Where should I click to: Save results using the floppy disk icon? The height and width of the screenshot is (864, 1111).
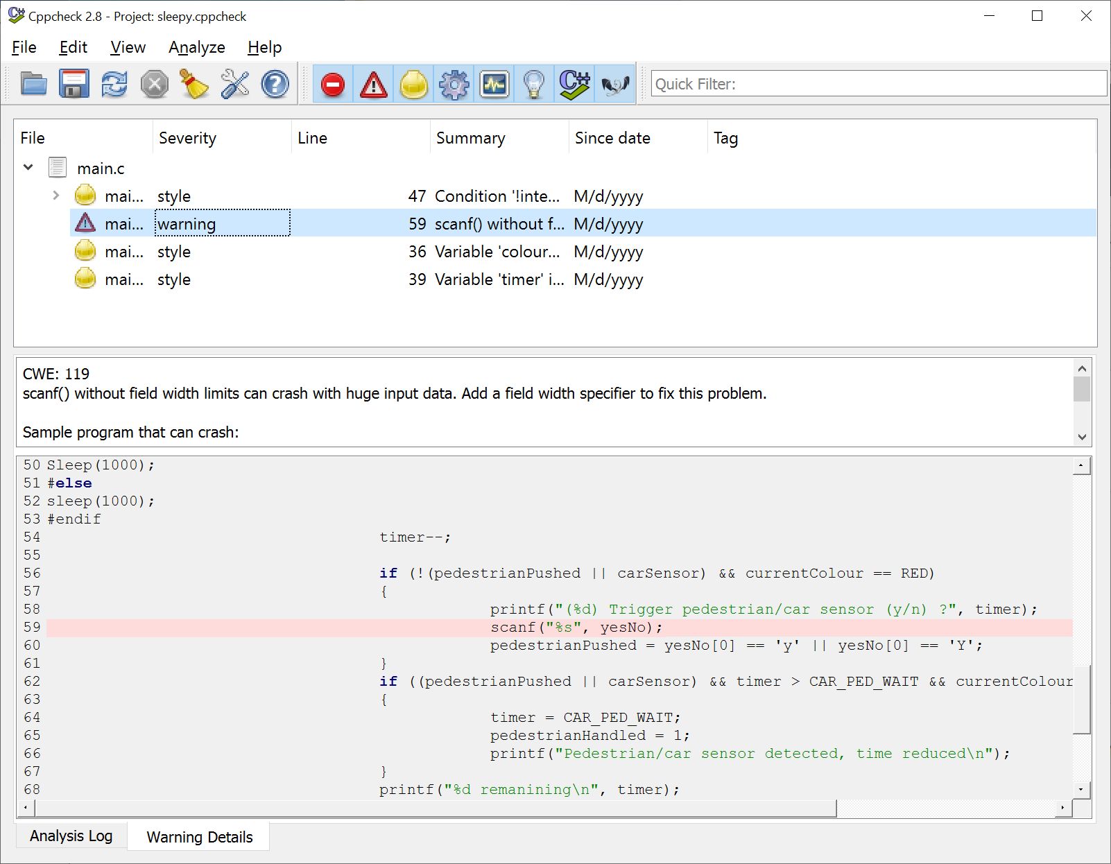[x=74, y=85]
